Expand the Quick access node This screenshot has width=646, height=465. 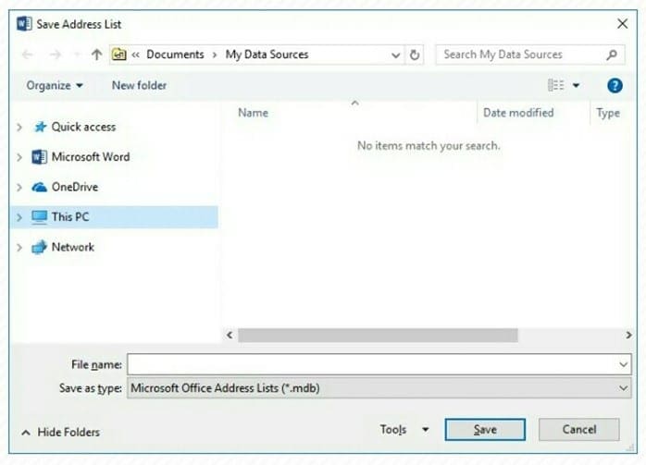19,127
